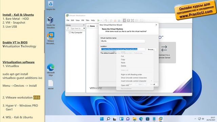Open the Help menu in VMware

(93, 20)
